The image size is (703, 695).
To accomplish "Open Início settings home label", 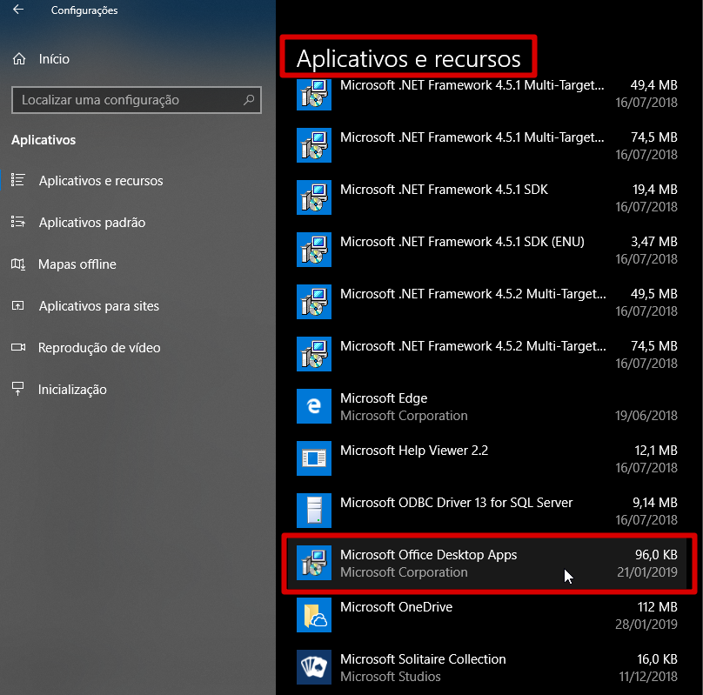I will coord(54,58).
